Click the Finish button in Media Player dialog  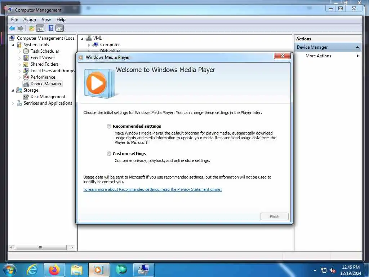coord(274,216)
